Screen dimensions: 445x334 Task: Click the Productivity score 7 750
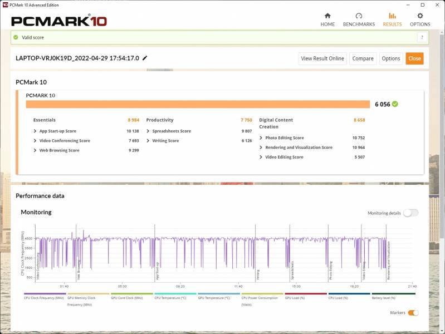(246, 120)
